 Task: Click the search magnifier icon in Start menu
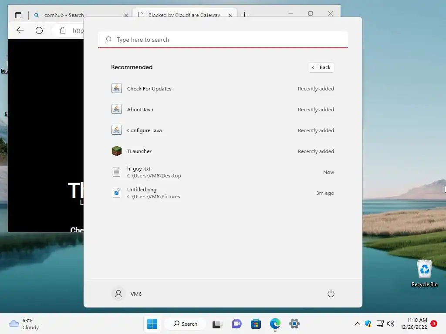click(108, 40)
